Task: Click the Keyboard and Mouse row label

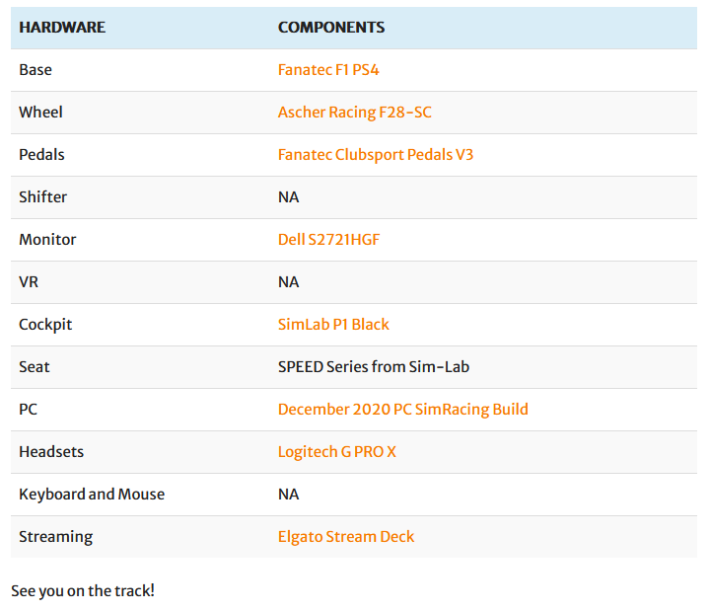Action: click(x=92, y=495)
